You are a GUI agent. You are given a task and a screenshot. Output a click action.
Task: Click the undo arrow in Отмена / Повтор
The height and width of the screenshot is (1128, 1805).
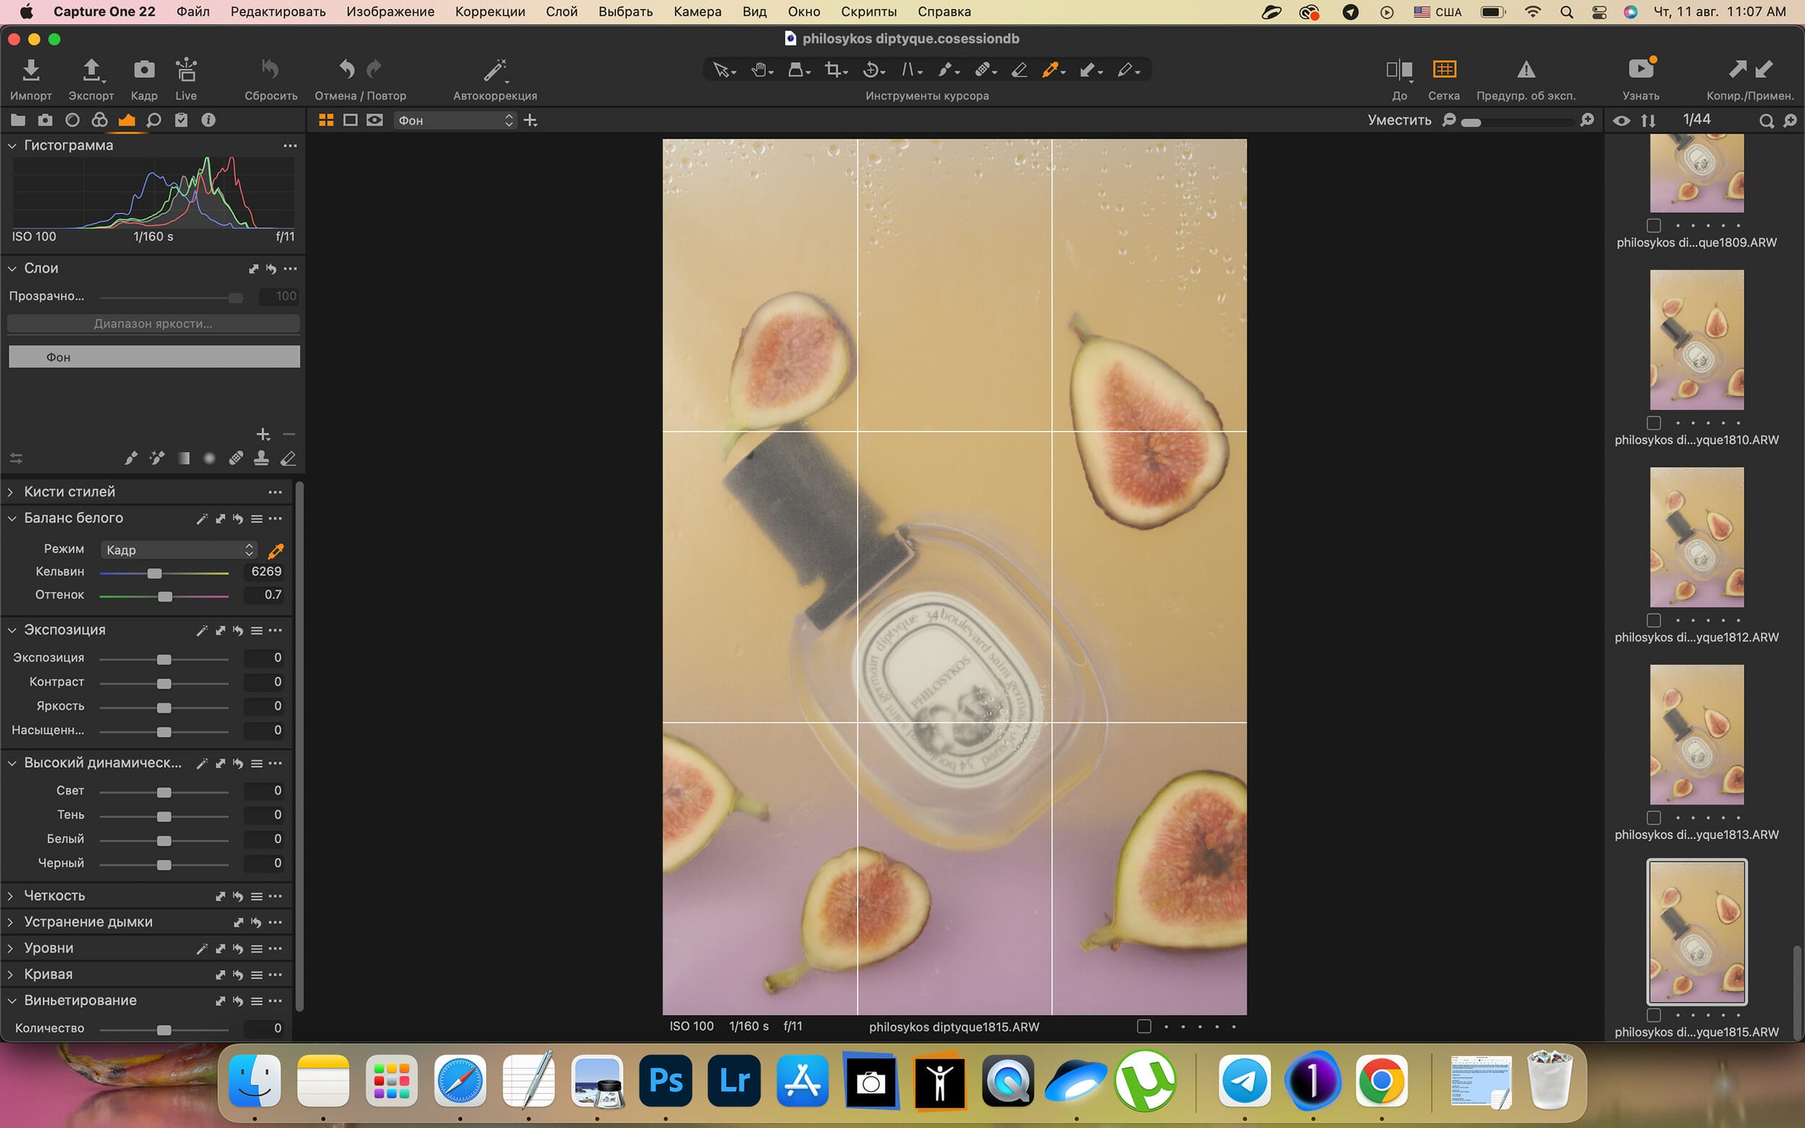347,69
